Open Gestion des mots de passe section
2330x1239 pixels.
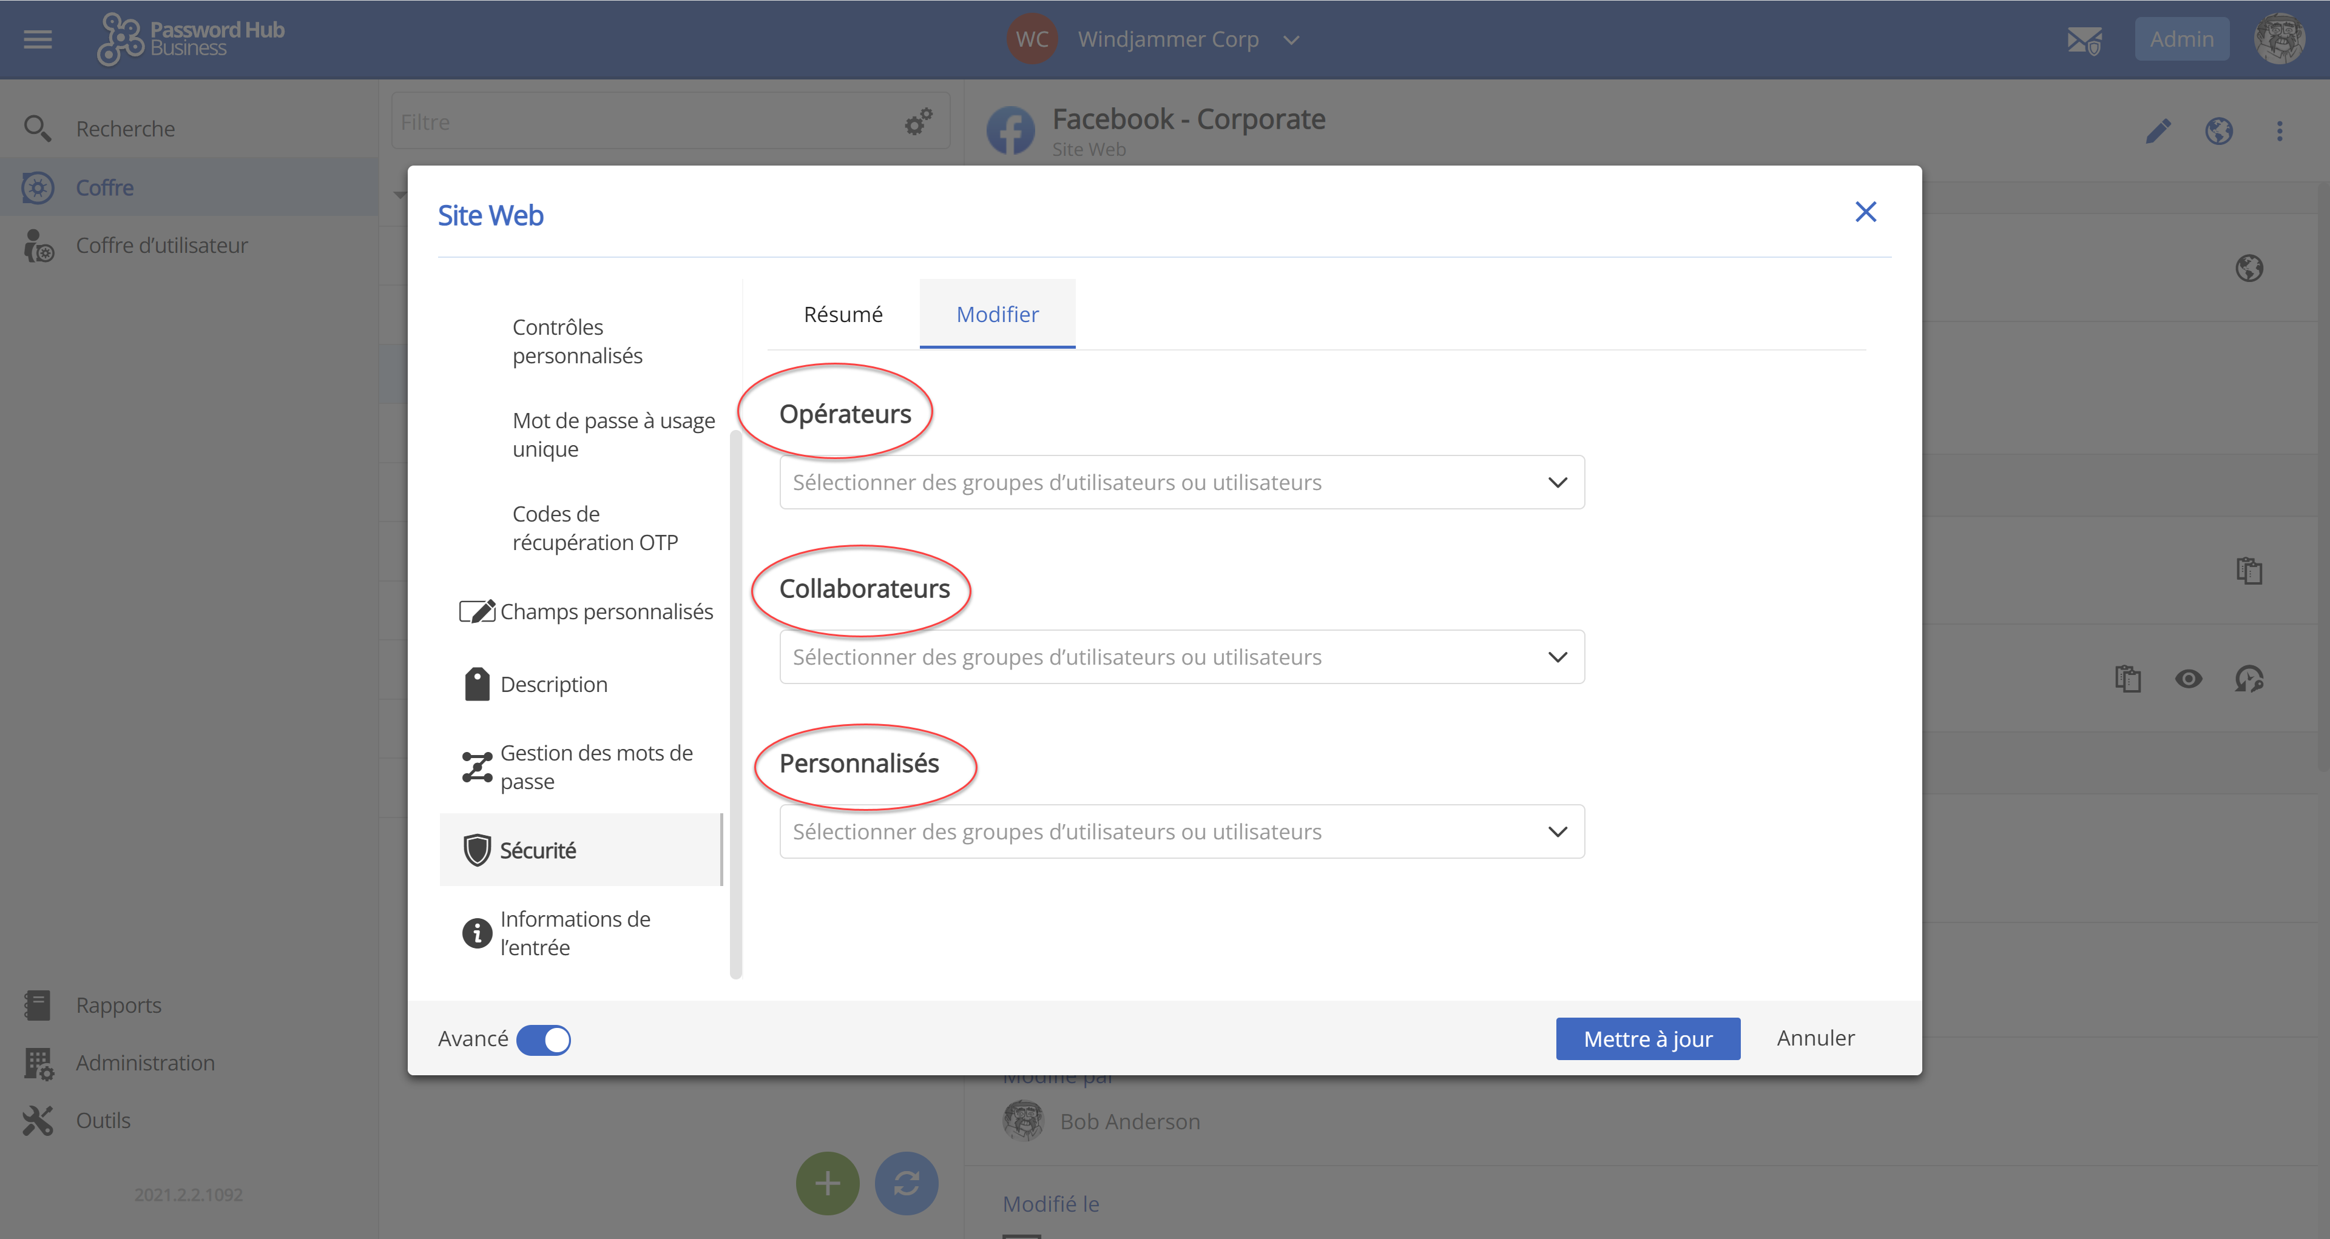point(595,767)
